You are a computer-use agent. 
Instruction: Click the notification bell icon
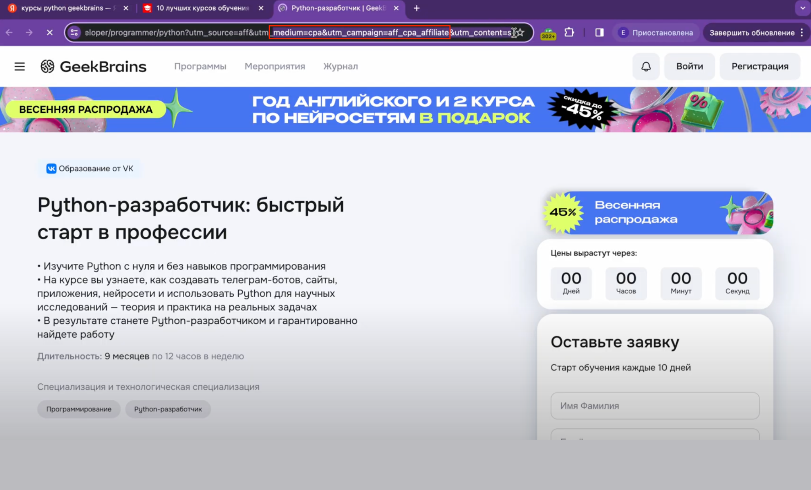(646, 66)
